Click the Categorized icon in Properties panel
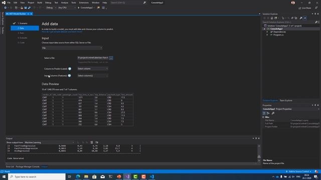 pyautogui.click(x=264, y=113)
